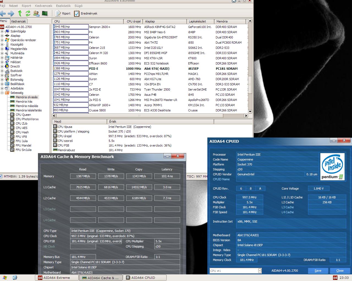Image resolution: width=352 pixels, height=281 pixels.
Task: Expand the Számítógép tree node
Action: click(x=2, y=31)
